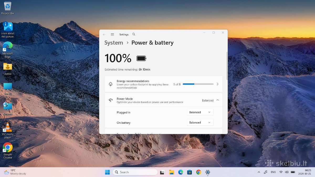
Task: Click the "Estimated time remaining: 6h 10min" text
Action: (127, 69)
